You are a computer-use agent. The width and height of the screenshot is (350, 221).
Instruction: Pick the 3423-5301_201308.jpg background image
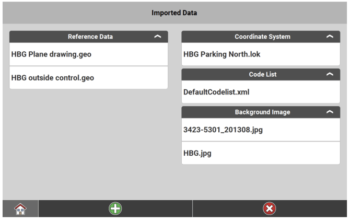(x=260, y=130)
